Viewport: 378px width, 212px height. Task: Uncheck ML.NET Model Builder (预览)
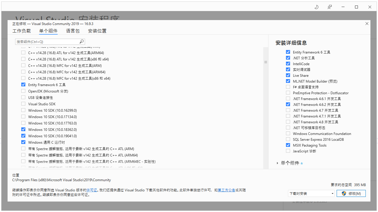pyautogui.click(x=288, y=81)
